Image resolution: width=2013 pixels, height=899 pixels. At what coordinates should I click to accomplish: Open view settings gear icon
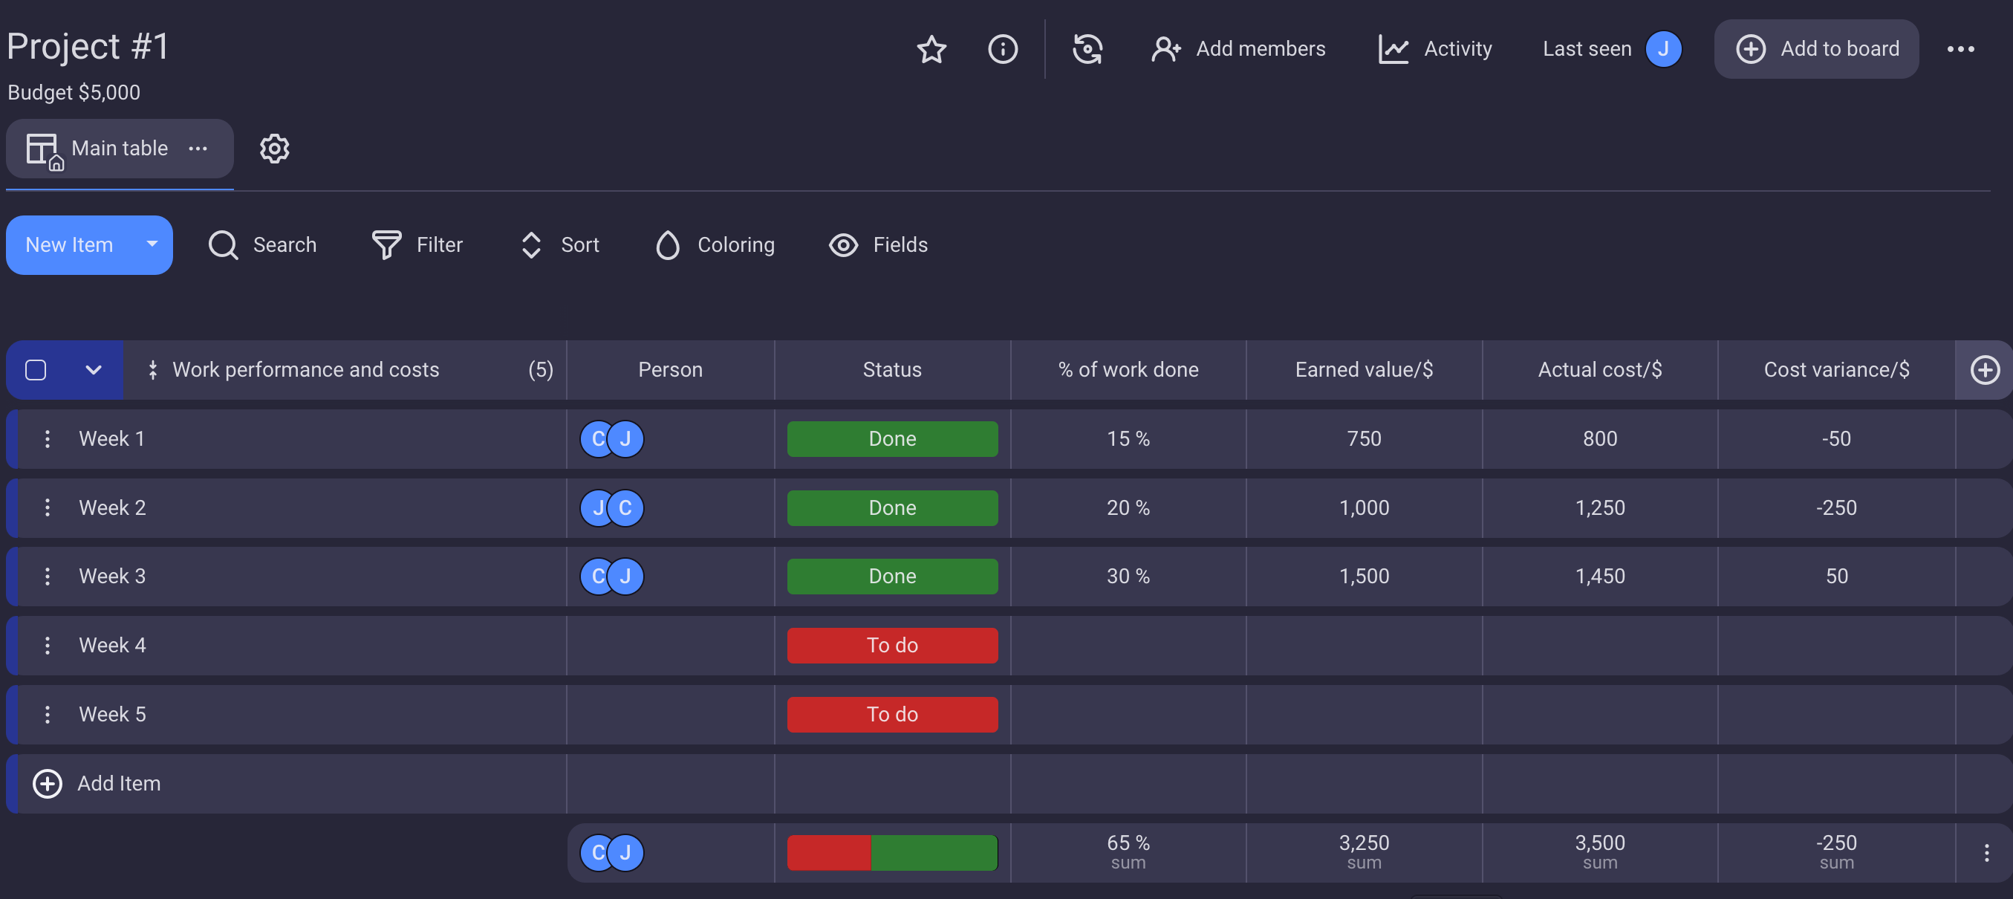(x=274, y=149)
